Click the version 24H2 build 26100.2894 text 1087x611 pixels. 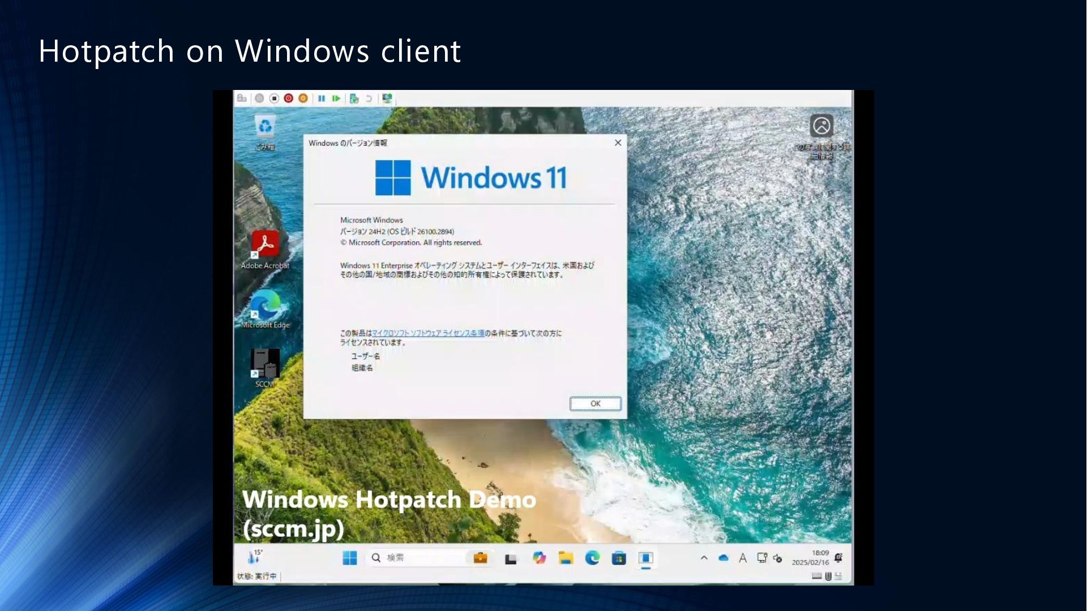pos(397,231)
